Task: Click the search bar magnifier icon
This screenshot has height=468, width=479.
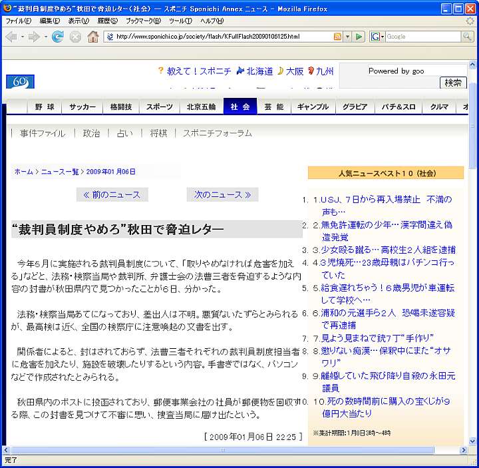Action: tap(467, 37)
